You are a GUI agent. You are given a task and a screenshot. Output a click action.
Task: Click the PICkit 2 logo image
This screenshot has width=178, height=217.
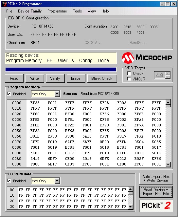[156, 206]
